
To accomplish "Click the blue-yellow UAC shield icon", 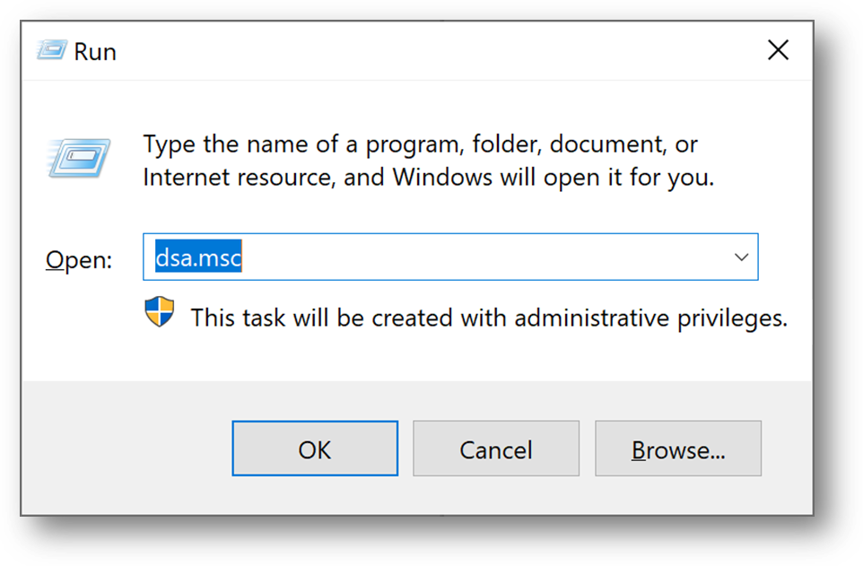I will pyautogui.click(x=160, y=313).
